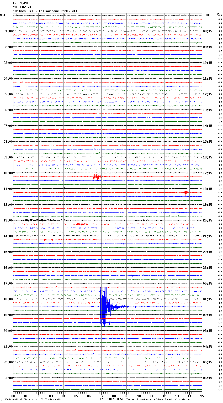The image size is (223, 403).
Task: Select the 20:00 MST time label
Action: point(8,331)
